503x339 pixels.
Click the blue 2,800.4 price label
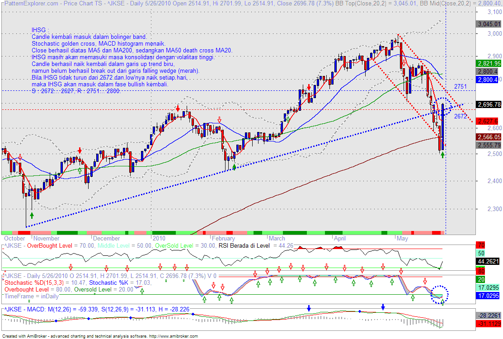point(488,80)
